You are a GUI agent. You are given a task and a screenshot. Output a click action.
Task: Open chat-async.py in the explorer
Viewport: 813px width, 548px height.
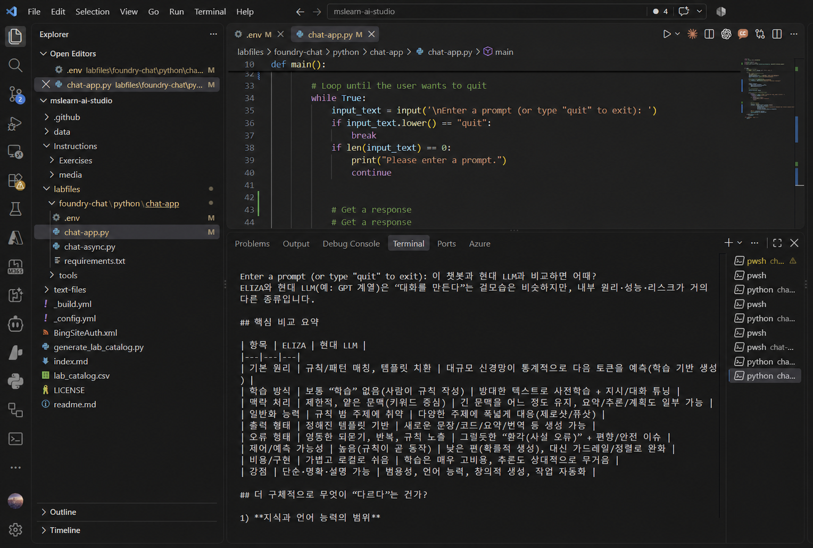point(127,247)
